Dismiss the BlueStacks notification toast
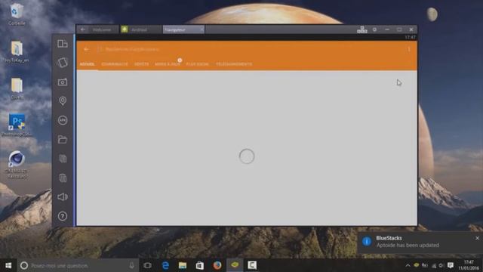 coord(477,238)
